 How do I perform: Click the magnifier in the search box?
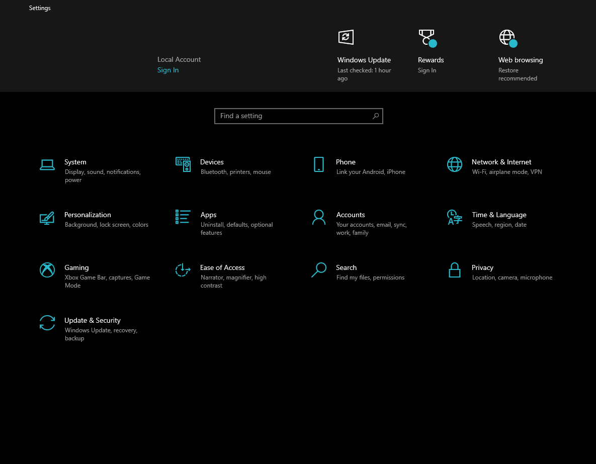click(x=376, y=116)
